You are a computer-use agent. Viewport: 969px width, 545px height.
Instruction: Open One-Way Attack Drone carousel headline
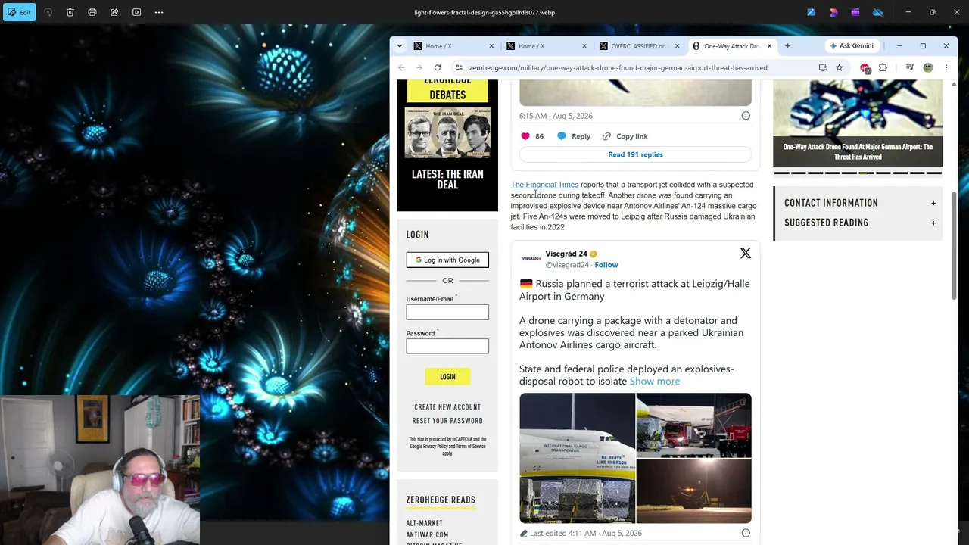[x=858, y=151]
